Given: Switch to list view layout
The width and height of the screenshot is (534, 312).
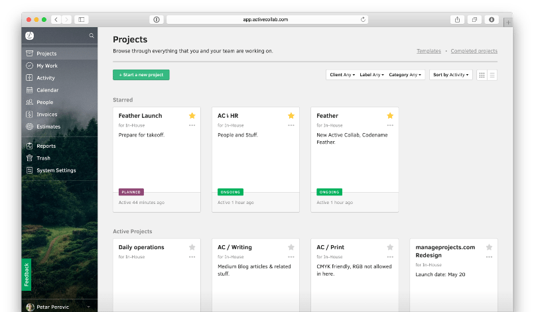Looking at the screenshot, I should coord(492,75).
